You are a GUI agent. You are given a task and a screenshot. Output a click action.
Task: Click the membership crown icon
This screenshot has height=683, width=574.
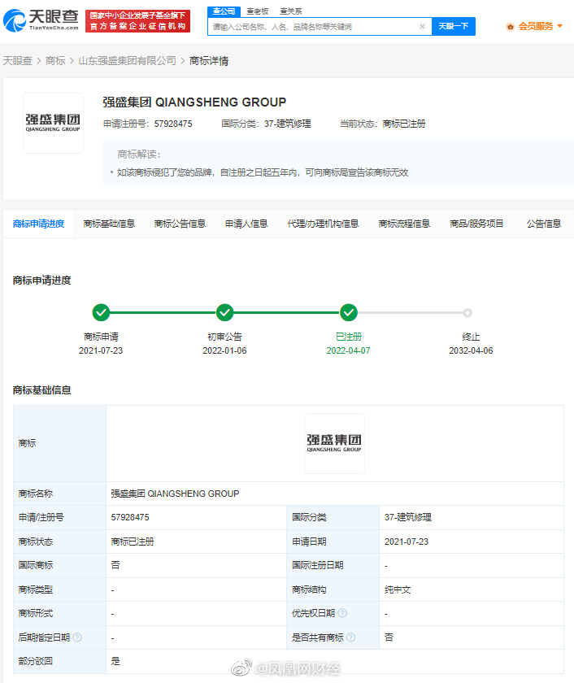tap(511, 27)
